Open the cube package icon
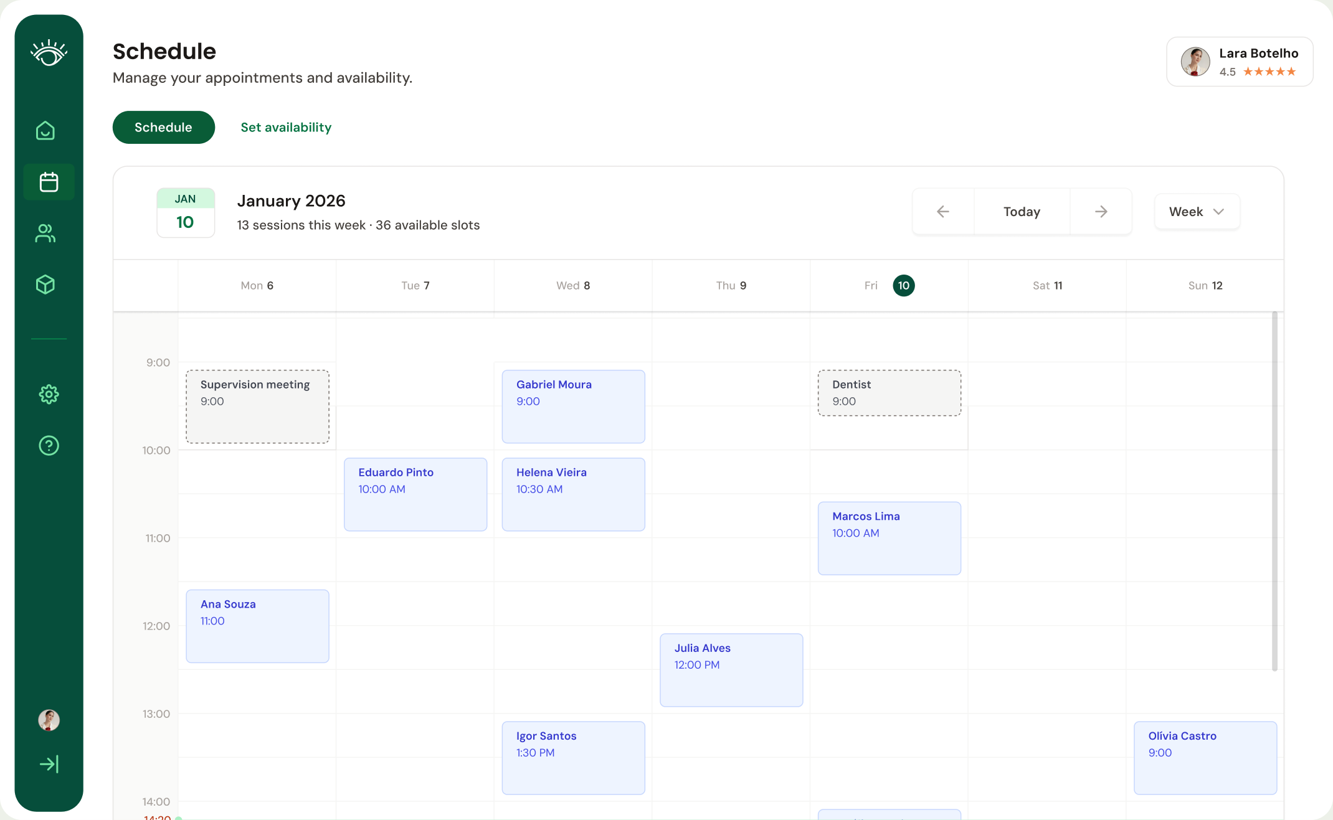 pos(45,285)
